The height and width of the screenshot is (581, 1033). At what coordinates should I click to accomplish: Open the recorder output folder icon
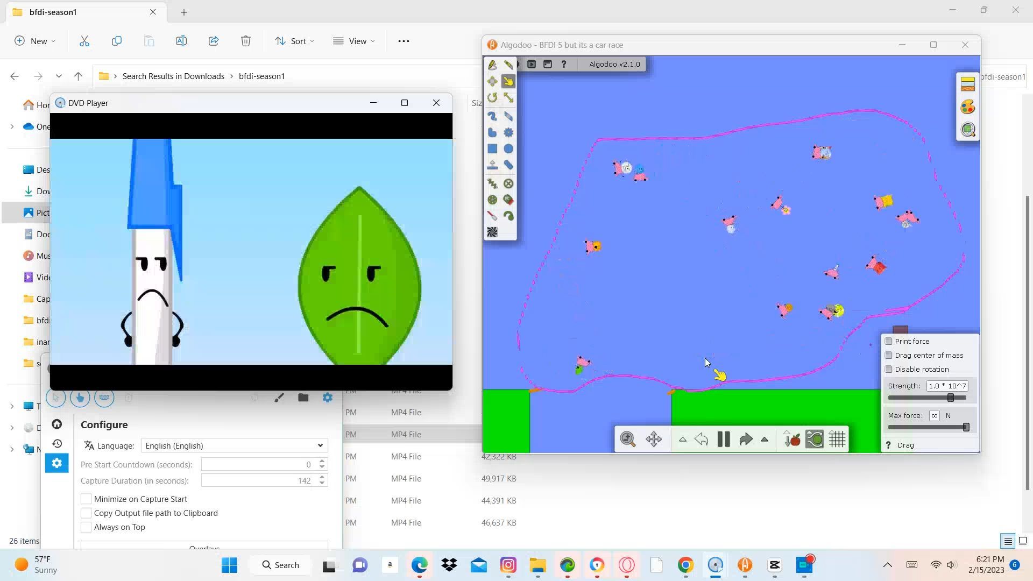[x=303, y=398]
